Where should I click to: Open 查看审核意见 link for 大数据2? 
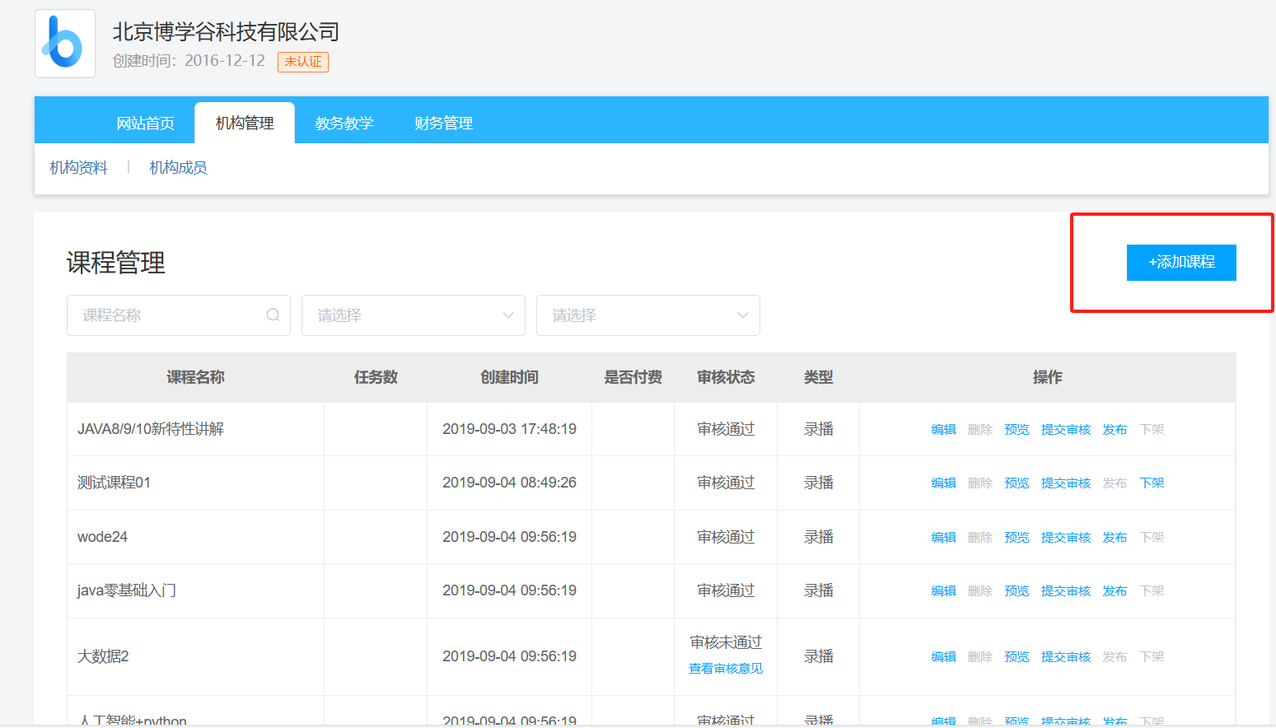726,669
